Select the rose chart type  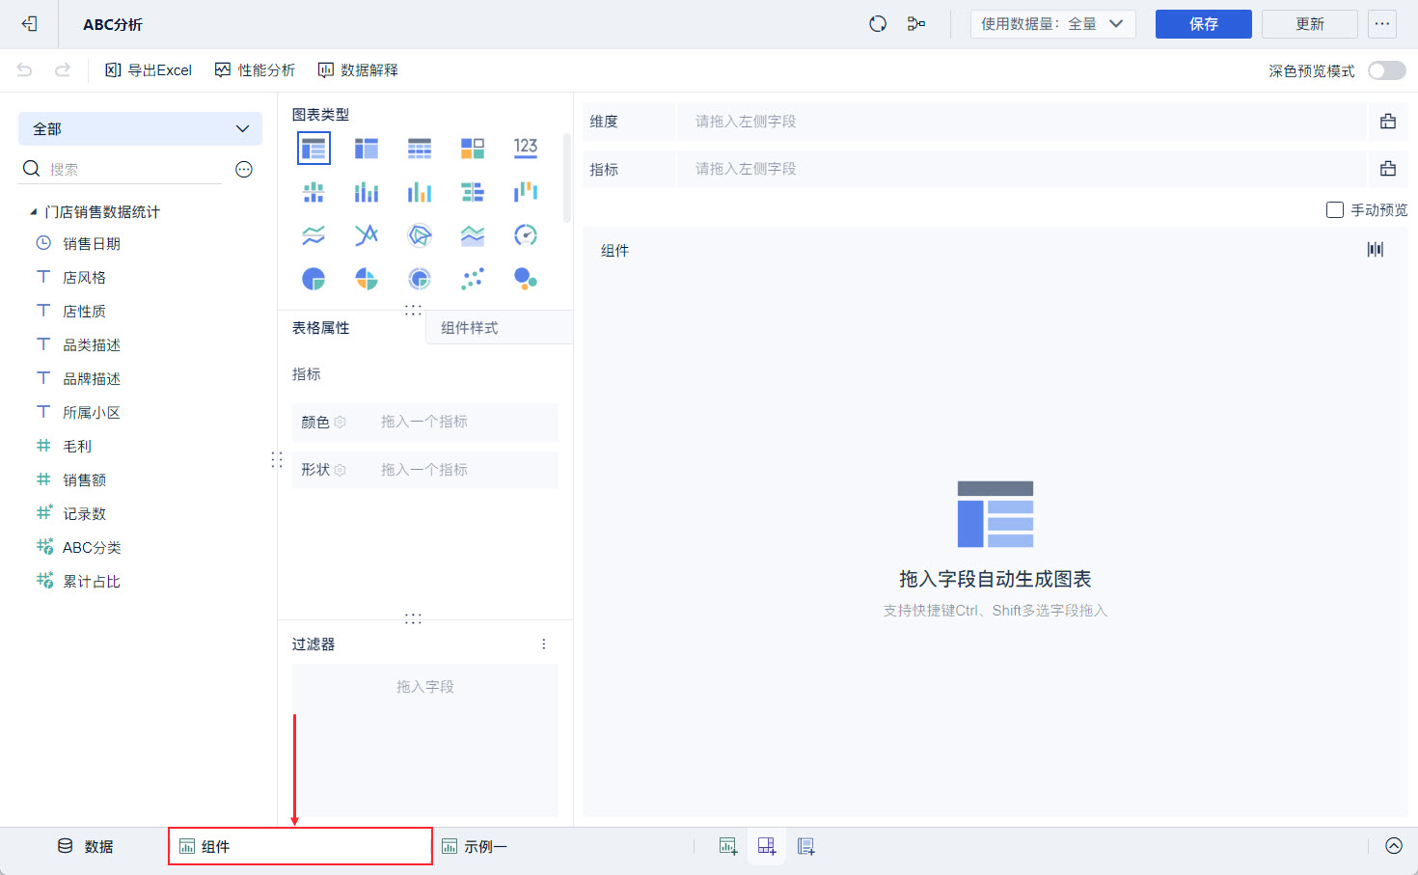[x=367, y=279]
